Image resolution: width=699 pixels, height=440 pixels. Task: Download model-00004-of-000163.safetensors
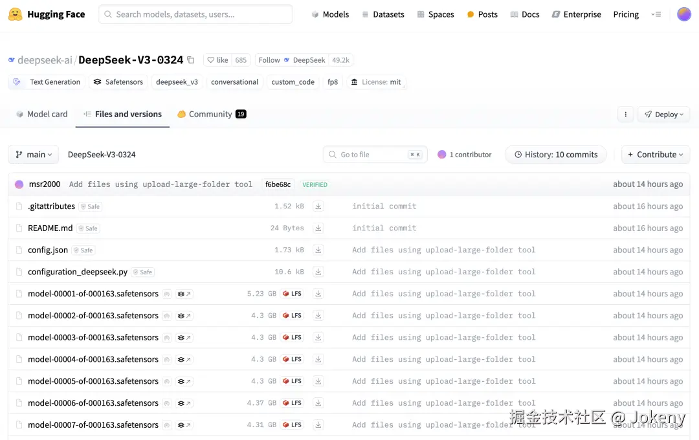pos(318,359)
